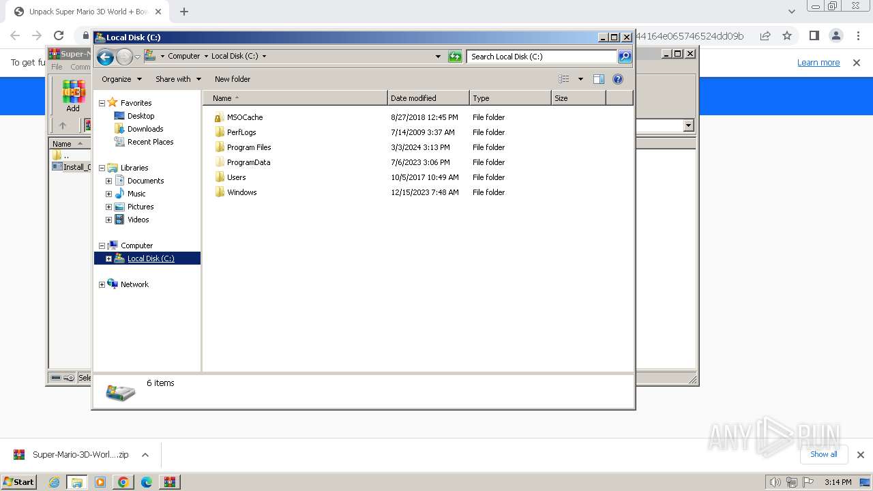Open the Chrome profile avatar
This screenshot has height=491, width=873.
point(835,35)
